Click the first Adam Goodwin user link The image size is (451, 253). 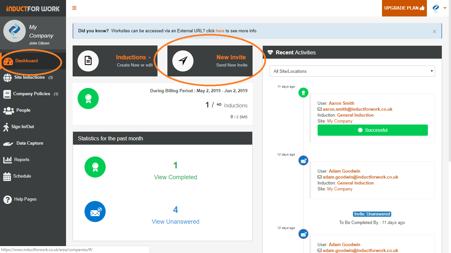click(344, 171)
